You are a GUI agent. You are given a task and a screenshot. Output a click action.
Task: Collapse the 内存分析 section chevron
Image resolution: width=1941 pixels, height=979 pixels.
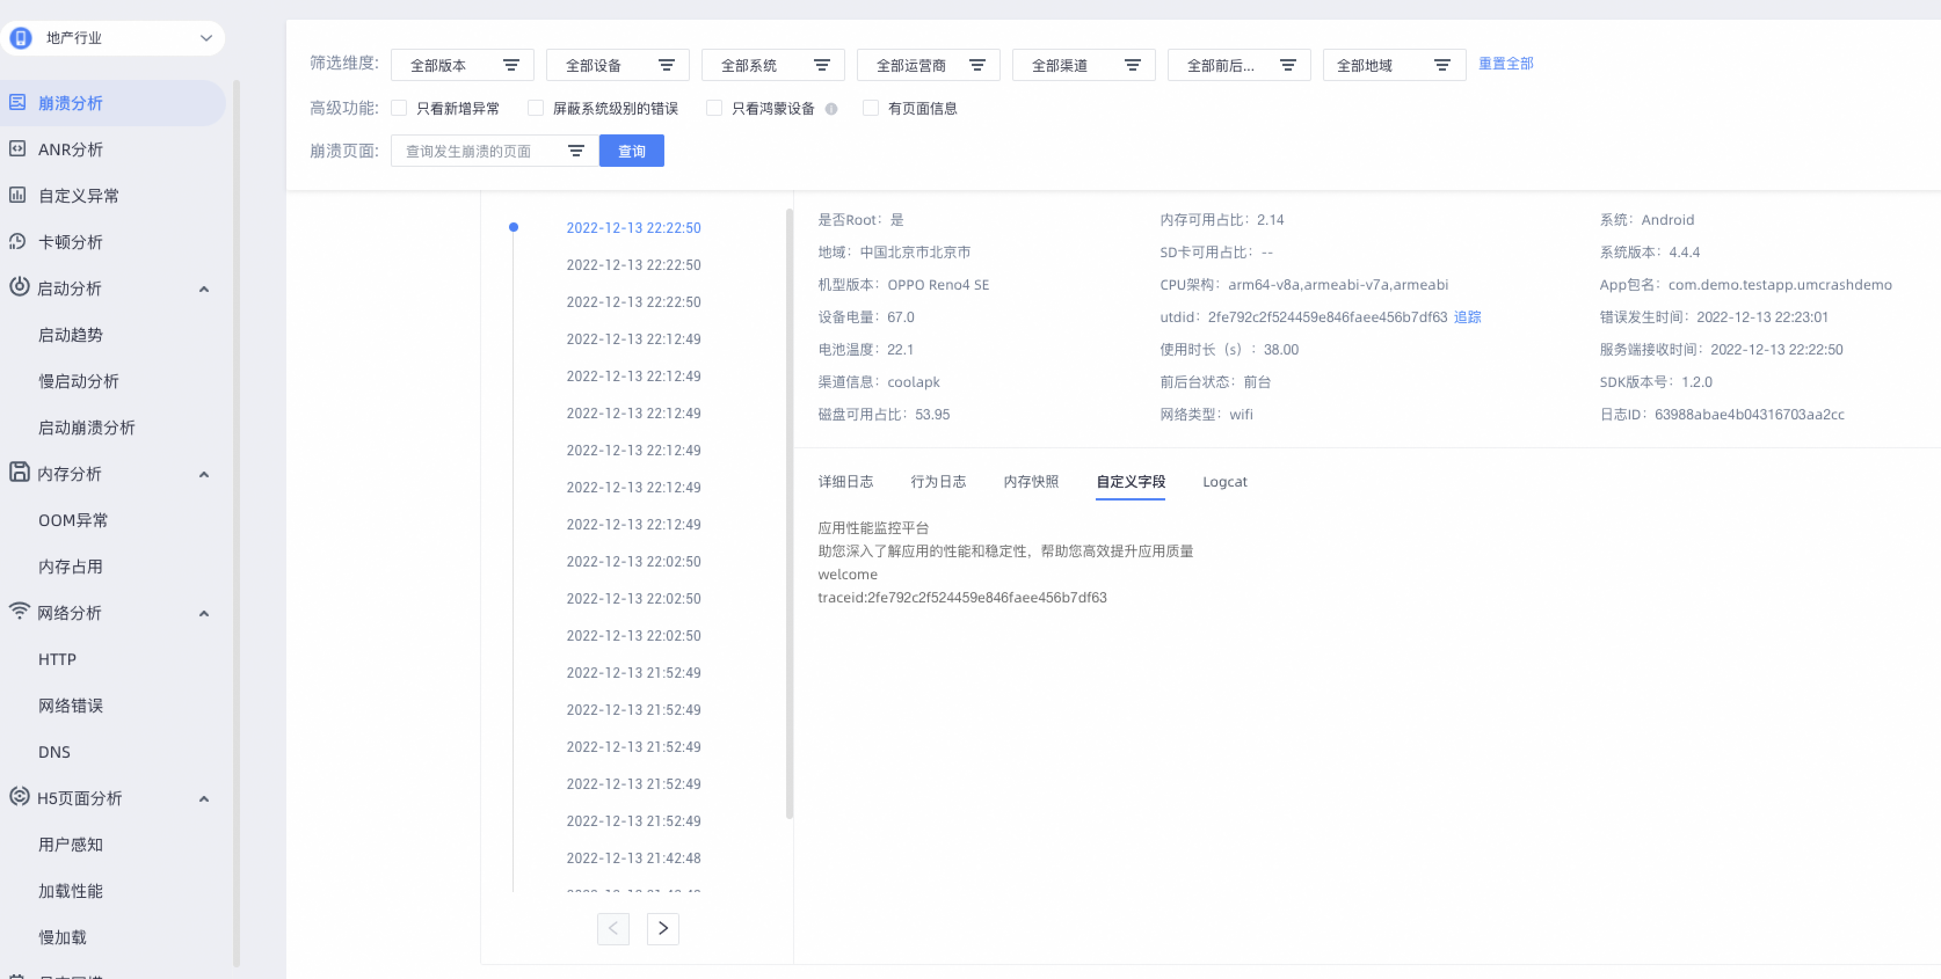coord(203,474)
